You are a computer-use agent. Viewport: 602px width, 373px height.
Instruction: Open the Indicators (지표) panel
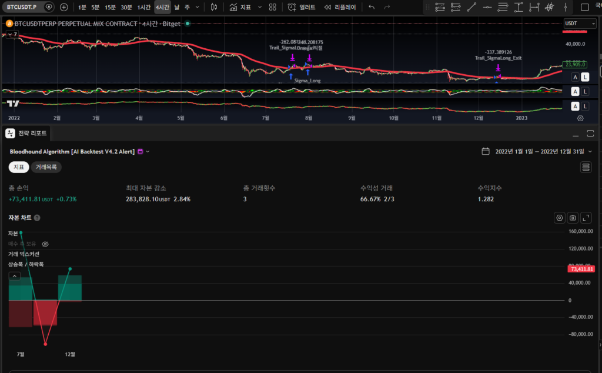240,7
